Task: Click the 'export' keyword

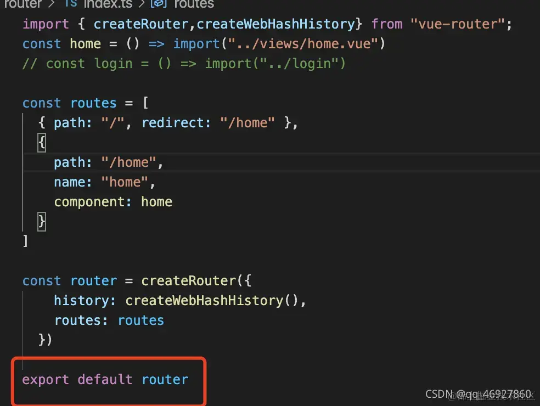Action: [x=46, y=380]
